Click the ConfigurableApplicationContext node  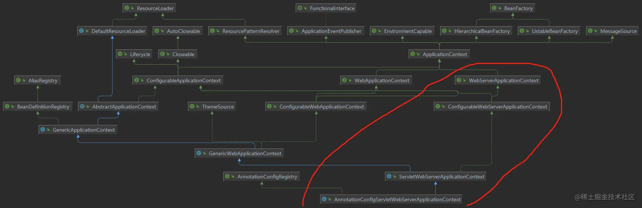178,80
